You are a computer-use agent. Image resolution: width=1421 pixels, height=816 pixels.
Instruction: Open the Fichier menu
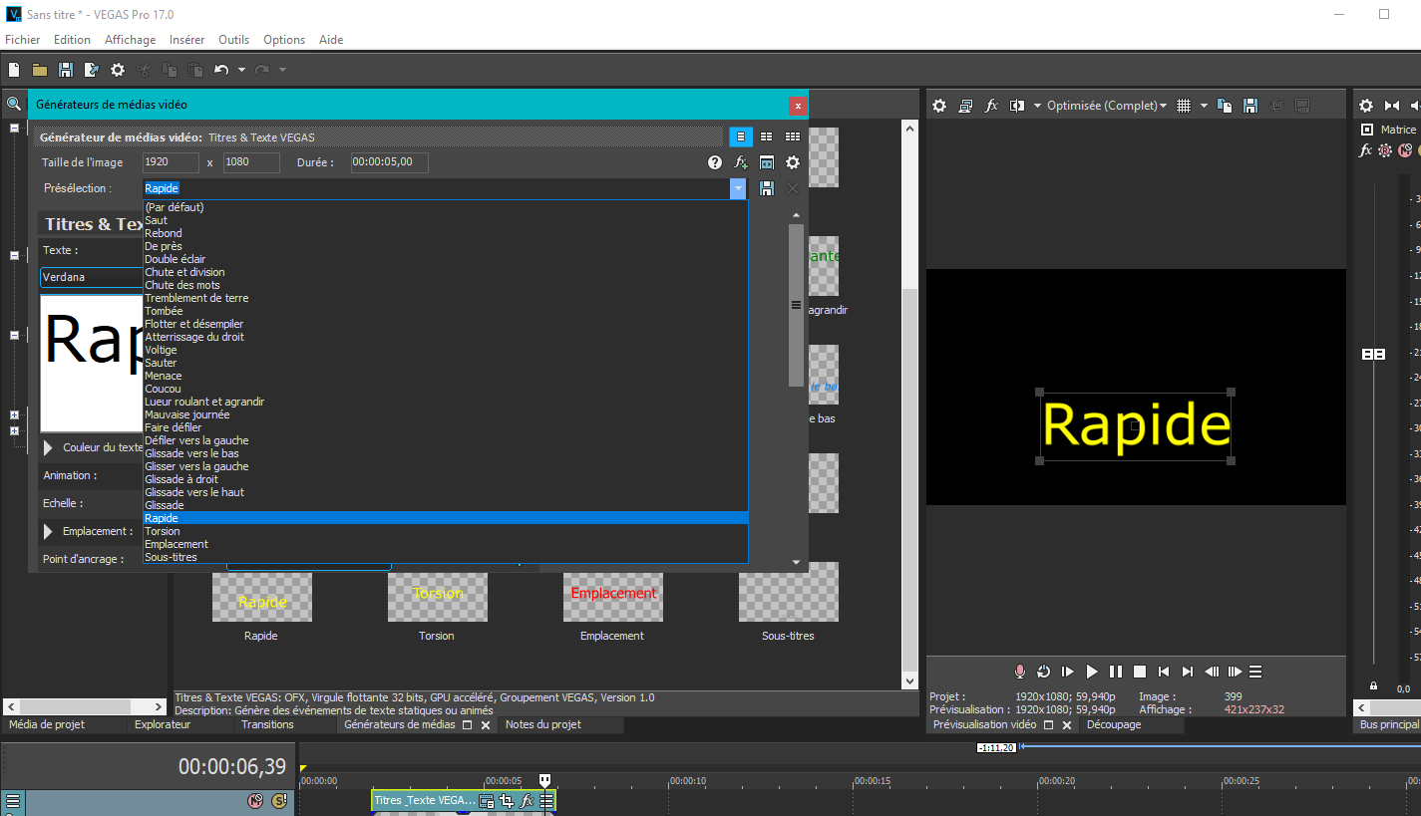tap(23, 40)
